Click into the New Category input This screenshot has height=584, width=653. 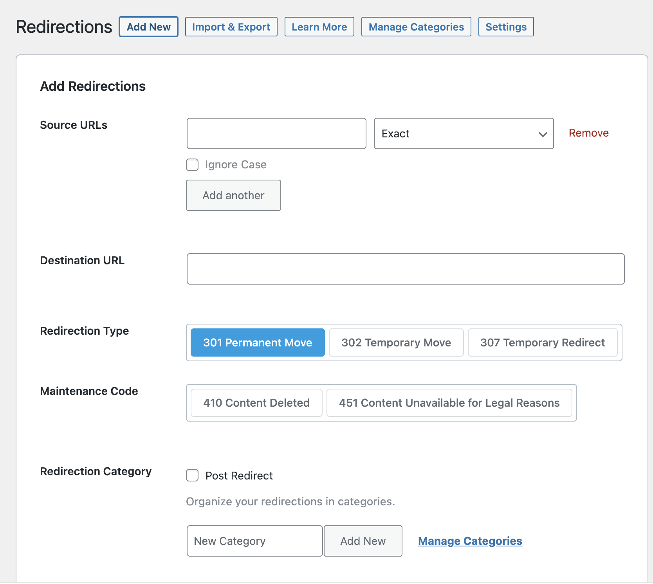point(254,541)
